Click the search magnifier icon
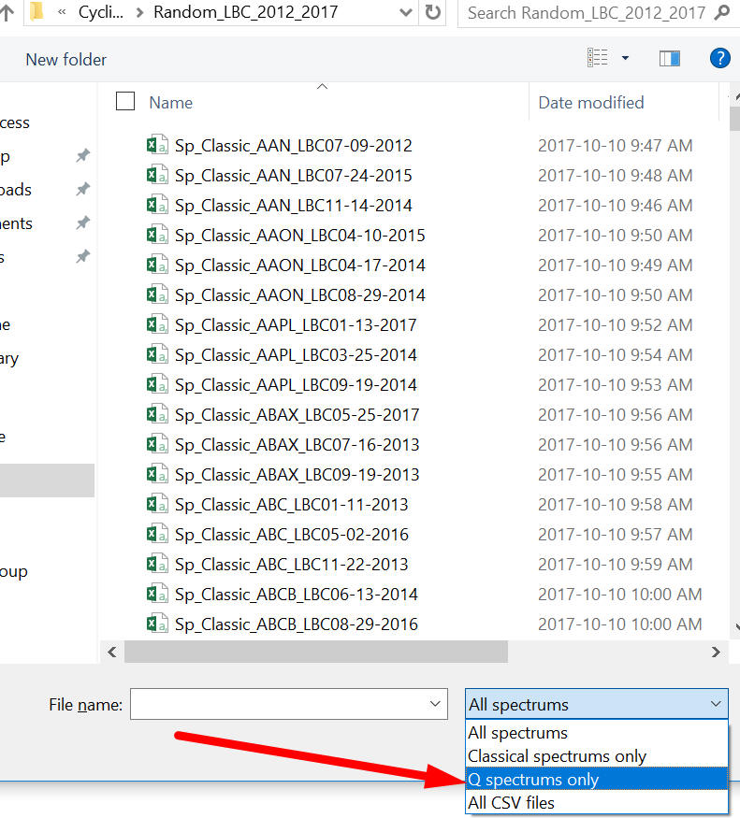This screenshot has width=740, height=818. pyautogui.click(x=721, y=13)
